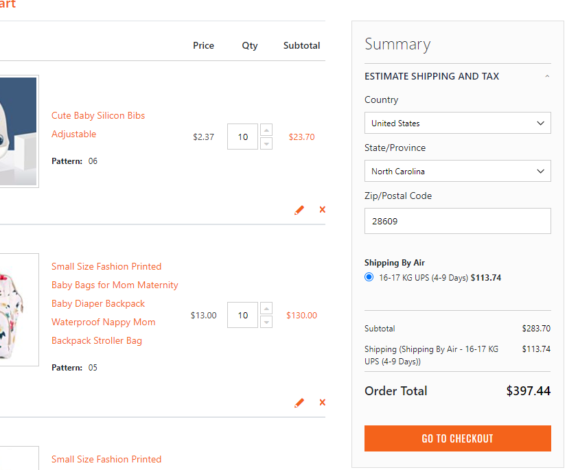The width and height of the screenshot is (567, 470).
Task: Open the State/Province dropdown
Action: [457, 171]
